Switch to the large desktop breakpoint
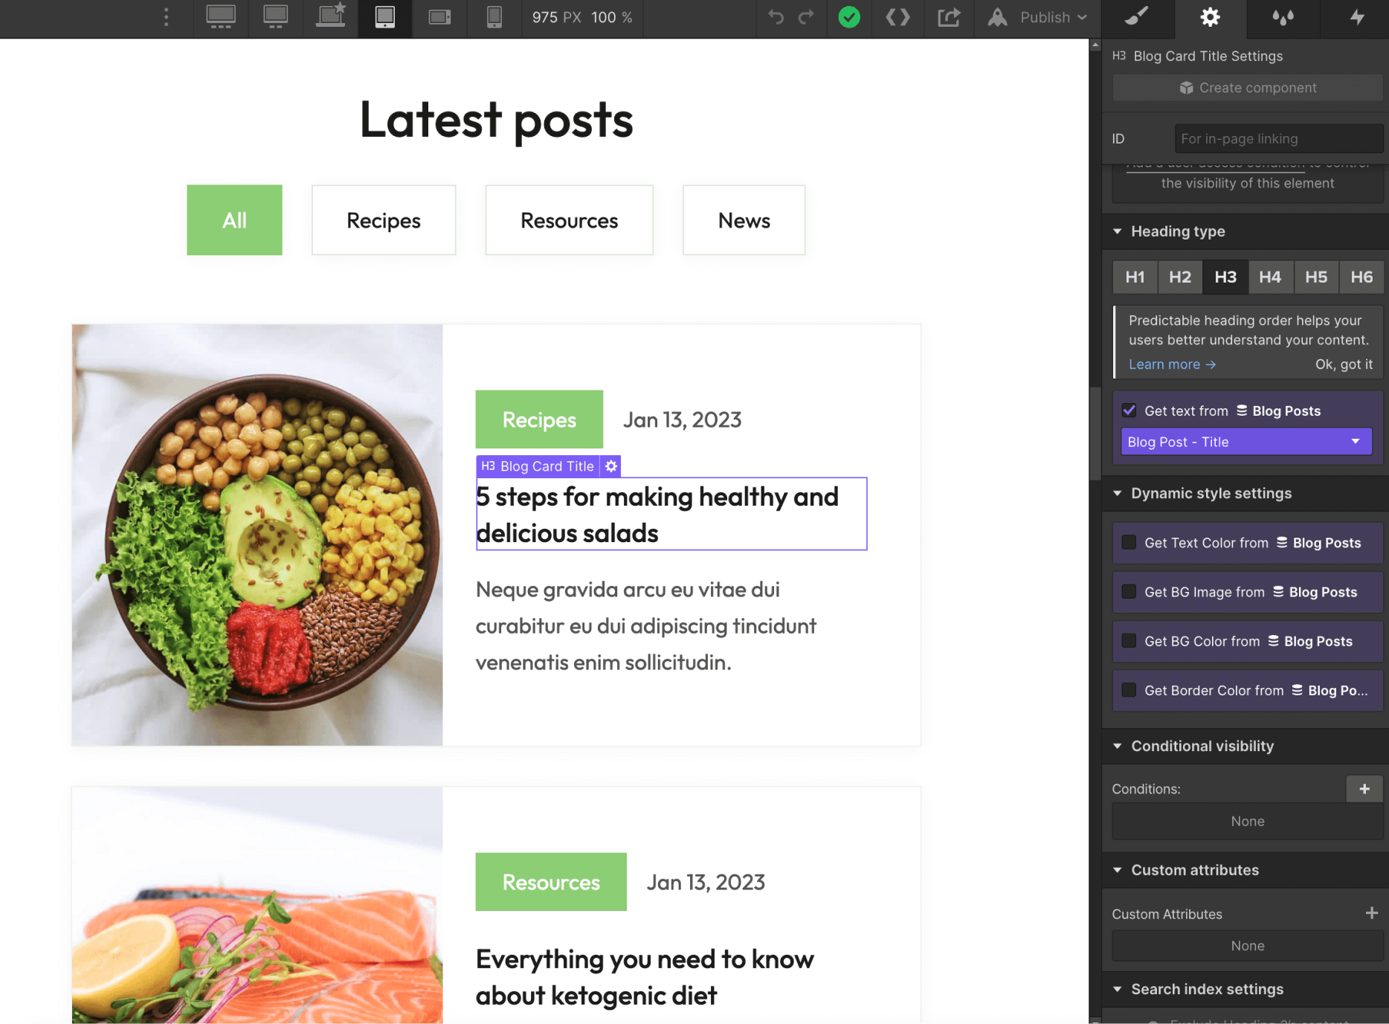Image resolution: width=1389 pixels, height=1024 pixels. [220, 18]
